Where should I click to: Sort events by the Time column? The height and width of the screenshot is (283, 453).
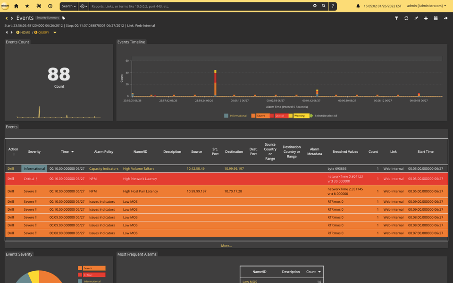coord(67,151)
